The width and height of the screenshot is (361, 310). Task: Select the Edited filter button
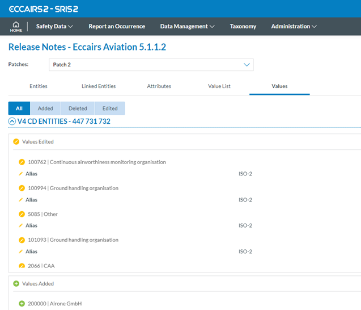pyautogui.click(x=110, y=108)
